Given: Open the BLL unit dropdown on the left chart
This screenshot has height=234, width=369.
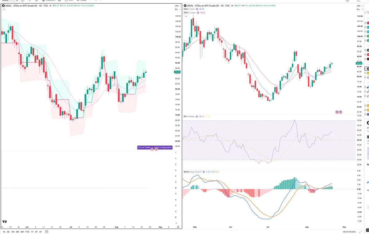Looking at the screenshot, I should coord(177,10).
